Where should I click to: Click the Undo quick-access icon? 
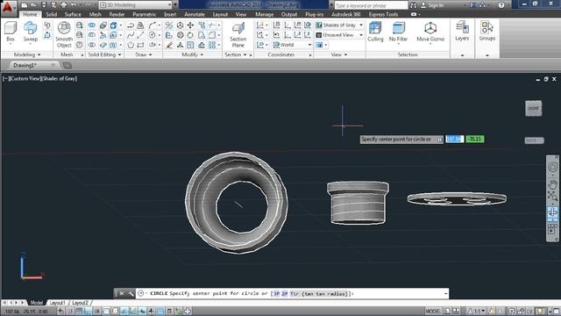point(74,5)
